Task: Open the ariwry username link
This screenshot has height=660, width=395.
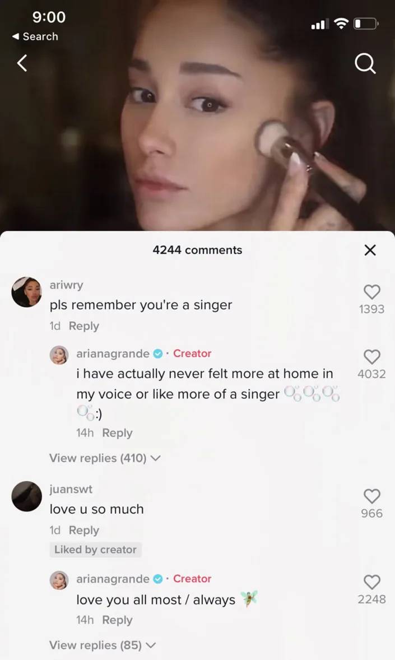Action: click(66, 285)
